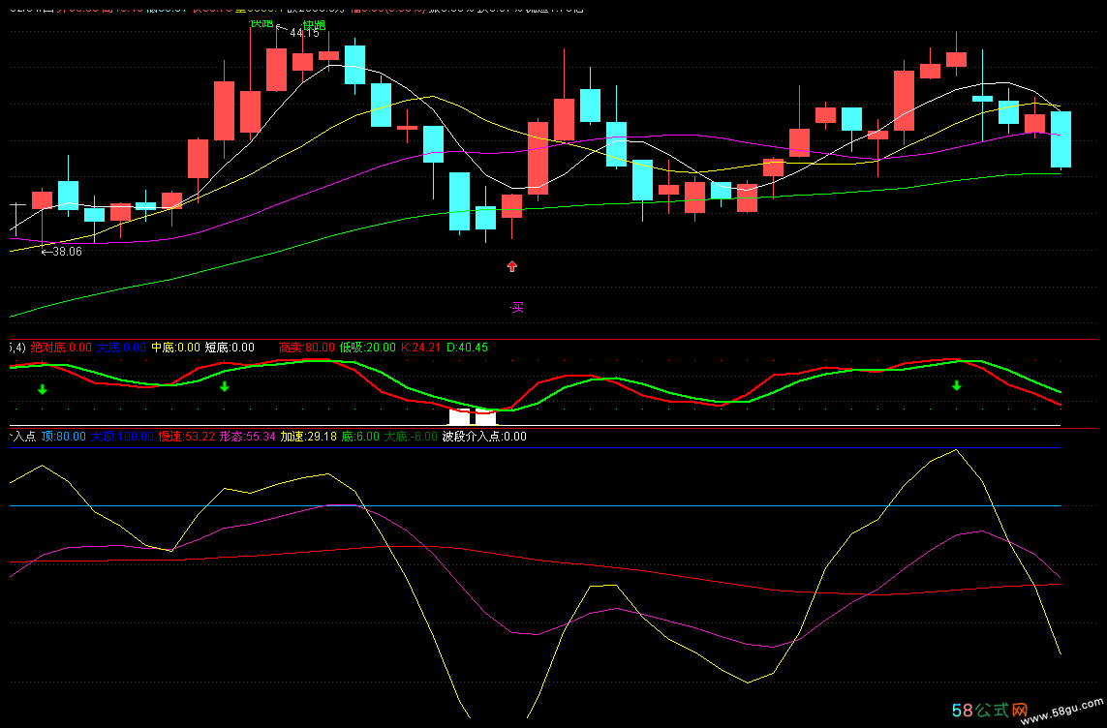Click the 44.15 high price marker

[x=304, y=33]
